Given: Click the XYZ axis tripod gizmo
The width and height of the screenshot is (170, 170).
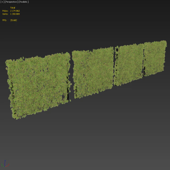Looking at the screenshot, I should (x=5, y=164).
